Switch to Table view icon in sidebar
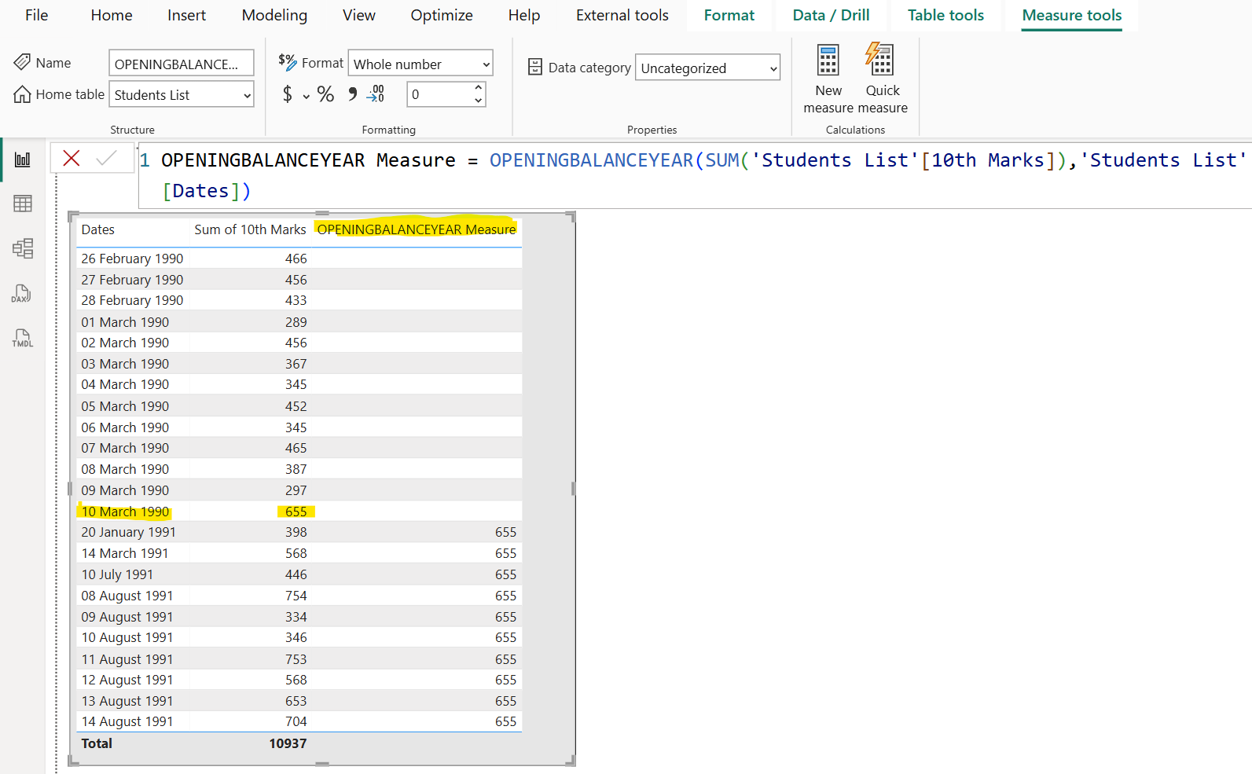The height and width of the screenshot is (774, 1252). [x=23, y=204]
